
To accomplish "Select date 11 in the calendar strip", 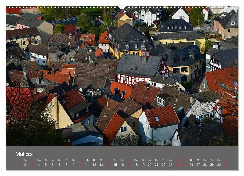I will tap(87, 165).
